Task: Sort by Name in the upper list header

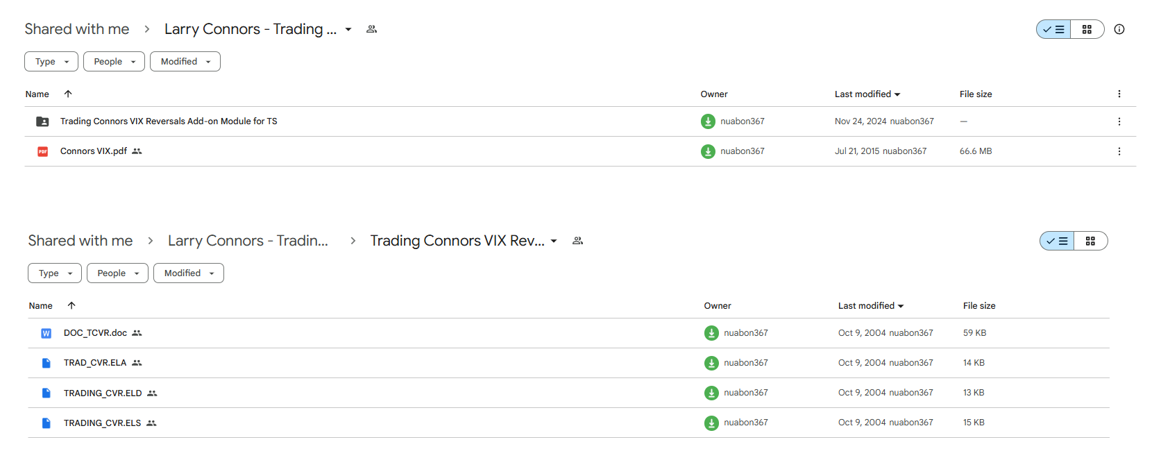Action: click(37, 94)
